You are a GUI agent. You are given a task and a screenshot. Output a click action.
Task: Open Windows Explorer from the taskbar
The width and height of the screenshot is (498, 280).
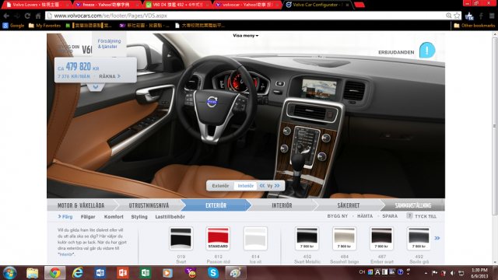32,273
